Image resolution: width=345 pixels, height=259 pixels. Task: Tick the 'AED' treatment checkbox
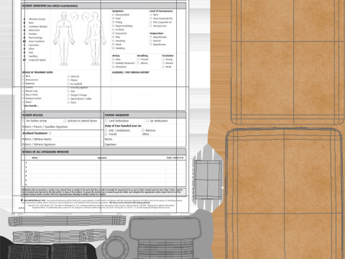click(x=68, y=91)
